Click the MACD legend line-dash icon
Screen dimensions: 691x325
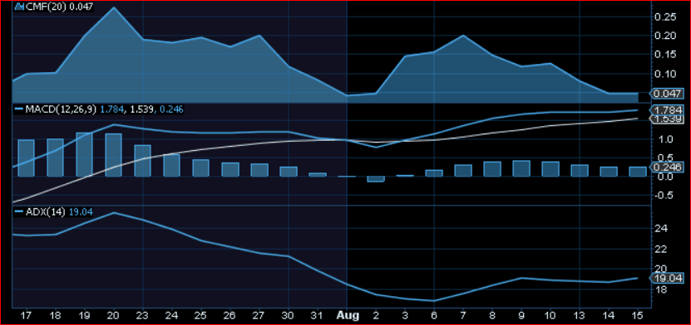click(19, 109)
